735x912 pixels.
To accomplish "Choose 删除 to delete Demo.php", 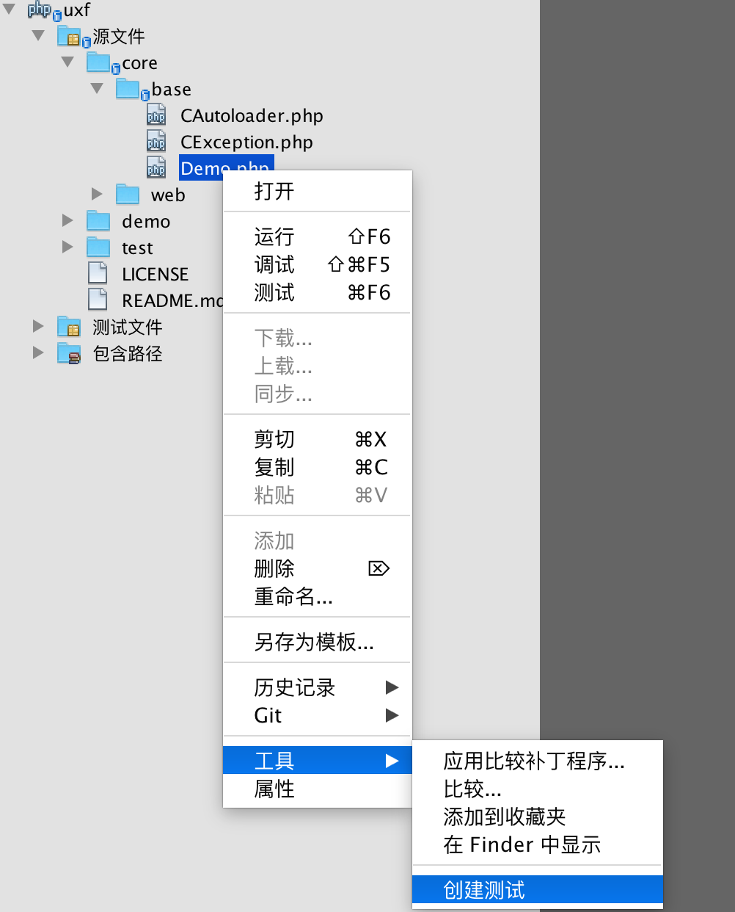I will [318, 568].
